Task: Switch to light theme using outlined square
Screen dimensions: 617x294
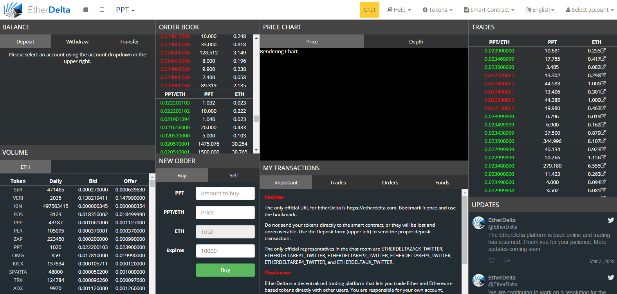Action: pyautogui.click(x=102, y=10)
